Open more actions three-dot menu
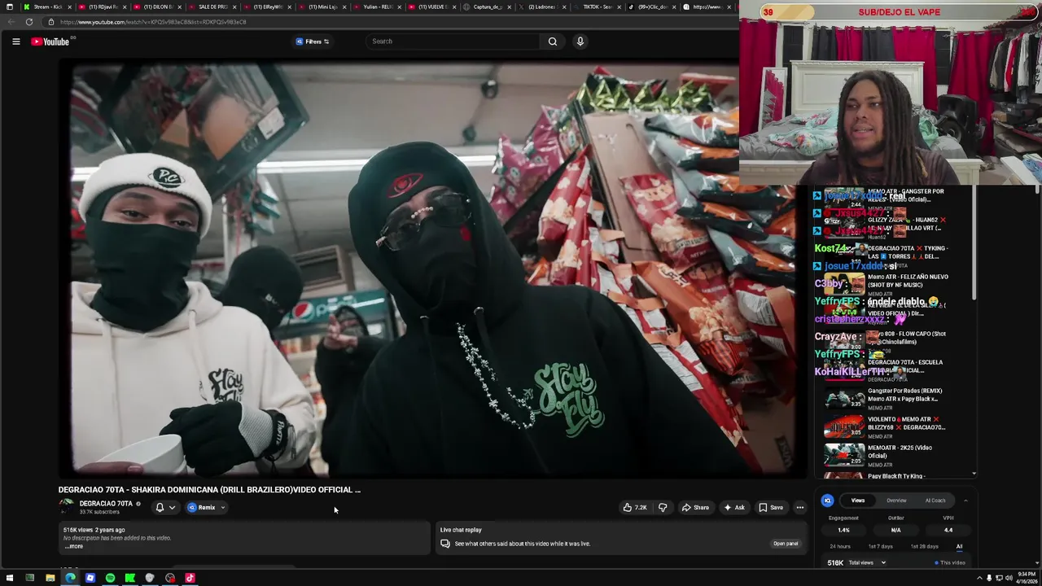The image size is (1042, 586). (x=799, y=508)
